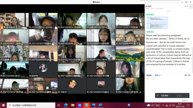Expand the chat permission person-icon dropdown
Image resolution: width=193 pixels, height=108 pixels.
[x=189, y=75]
